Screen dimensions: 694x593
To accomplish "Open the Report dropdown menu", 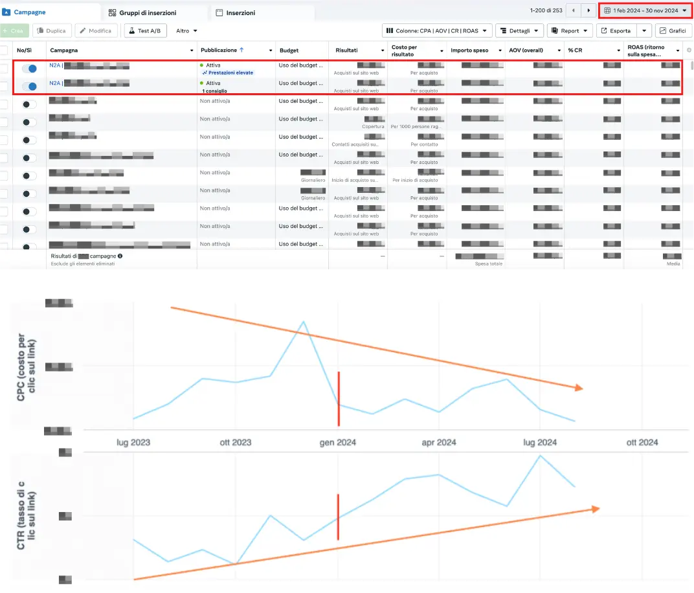I will (570, 30).
